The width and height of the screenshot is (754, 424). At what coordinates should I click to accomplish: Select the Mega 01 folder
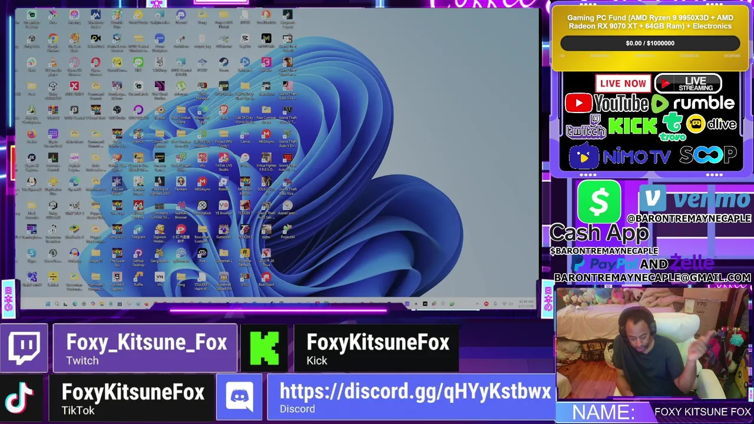(x=95, y=253)
